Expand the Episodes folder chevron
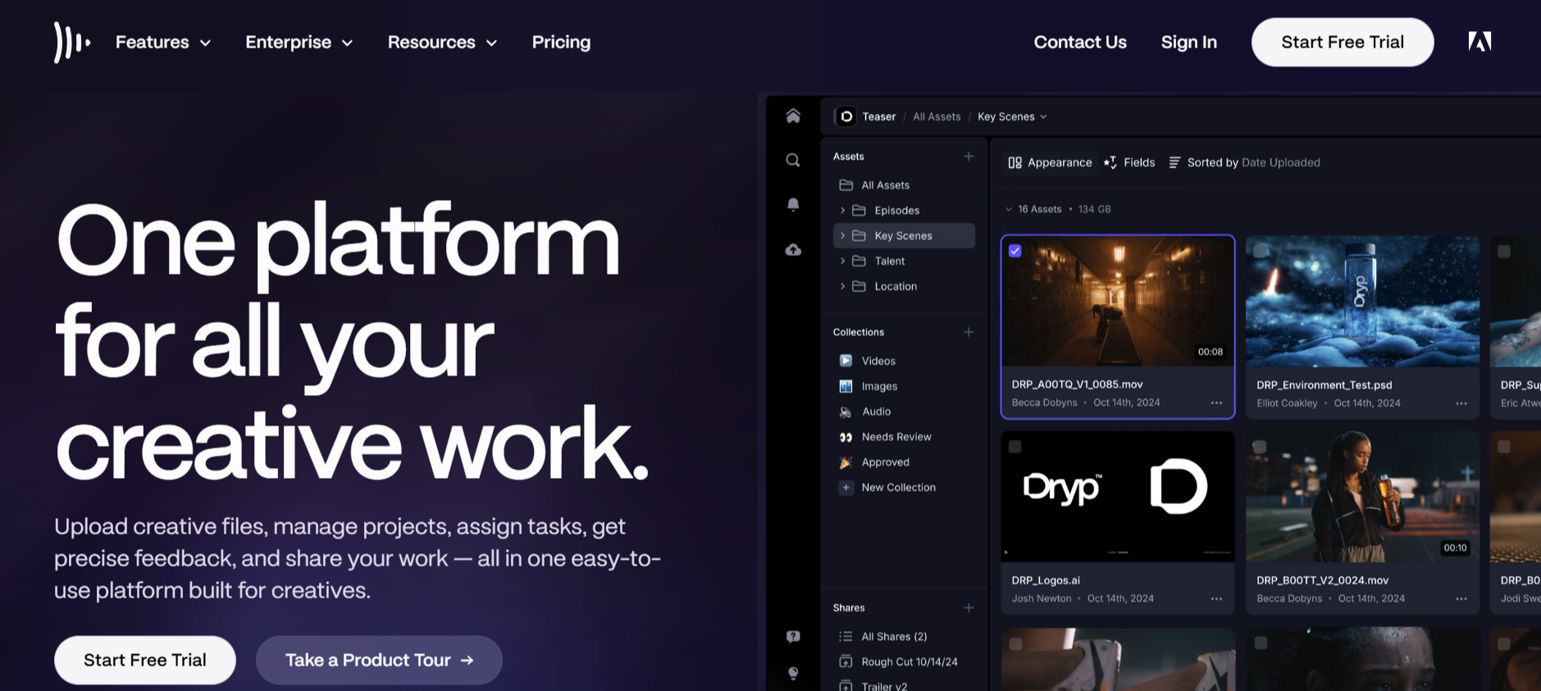 842,211
